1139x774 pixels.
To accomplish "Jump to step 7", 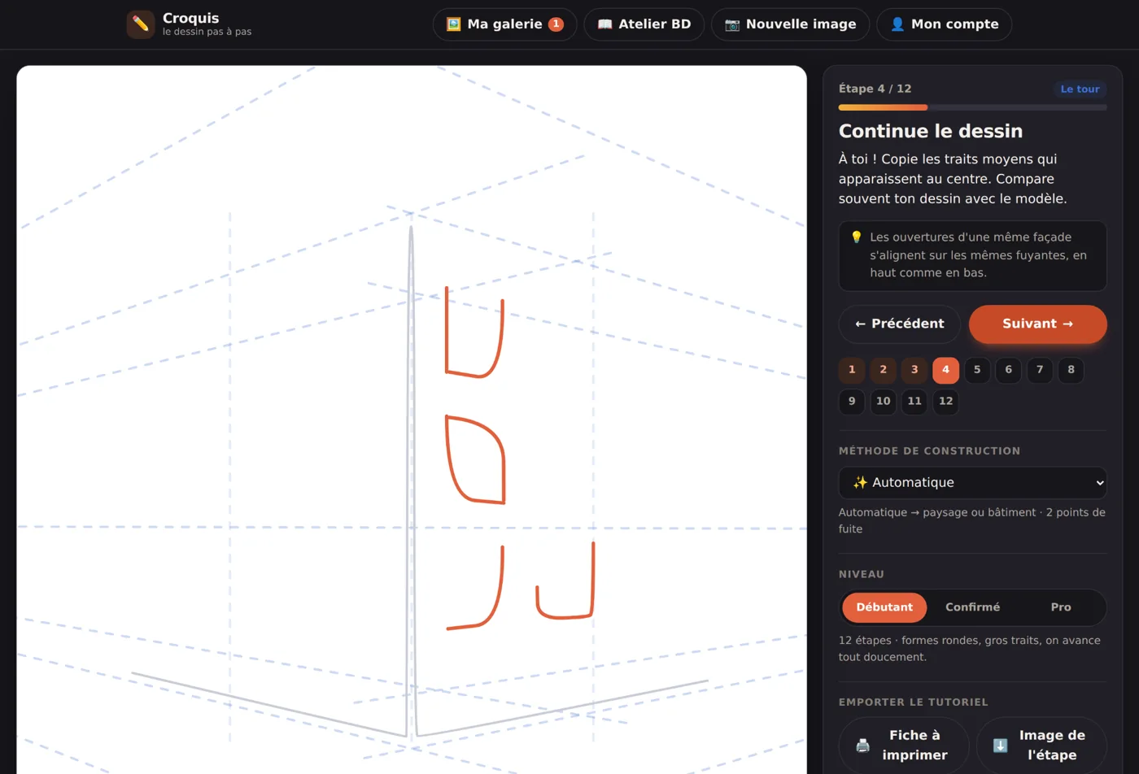I will click(1040, 370).
